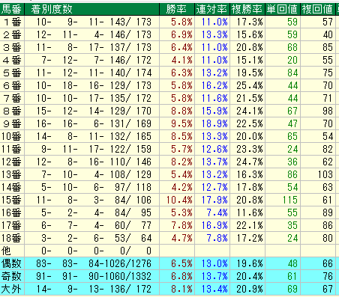The width and height of the screenshot is (339, 297).
Task: Select the 15番 row label
Action: click(11, 200)
